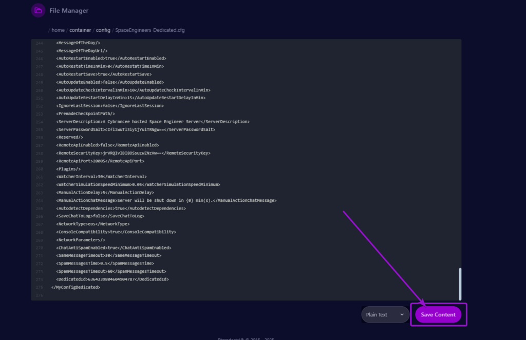This screenshot has height=340, width=526.
Task: Click the SpamMessagesTime 0.5 line
Action: [x=105, y=263]
